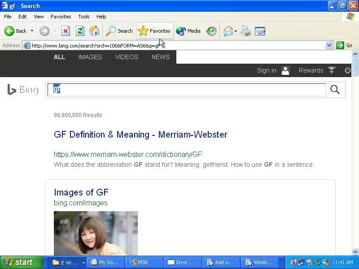Stop page loading with red X icon
The width and height of the screenshot is (359, 269).
66,31
